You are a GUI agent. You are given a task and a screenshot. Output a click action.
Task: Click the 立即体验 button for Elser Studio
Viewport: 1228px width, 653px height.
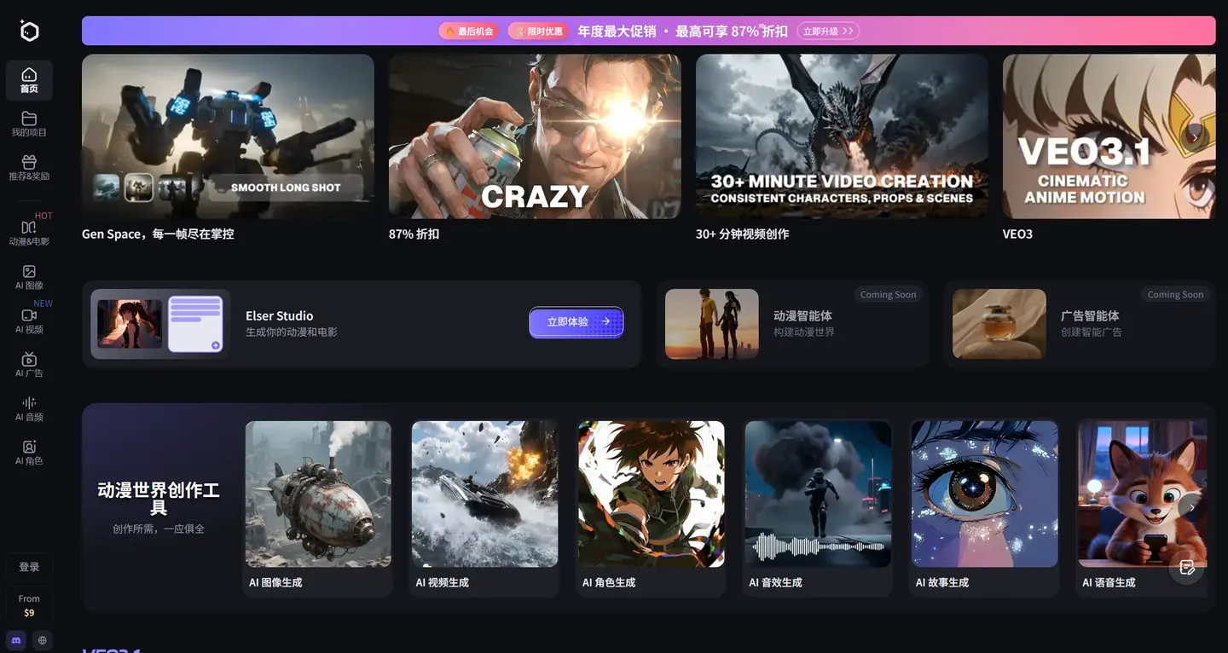(x=576, y=322)
